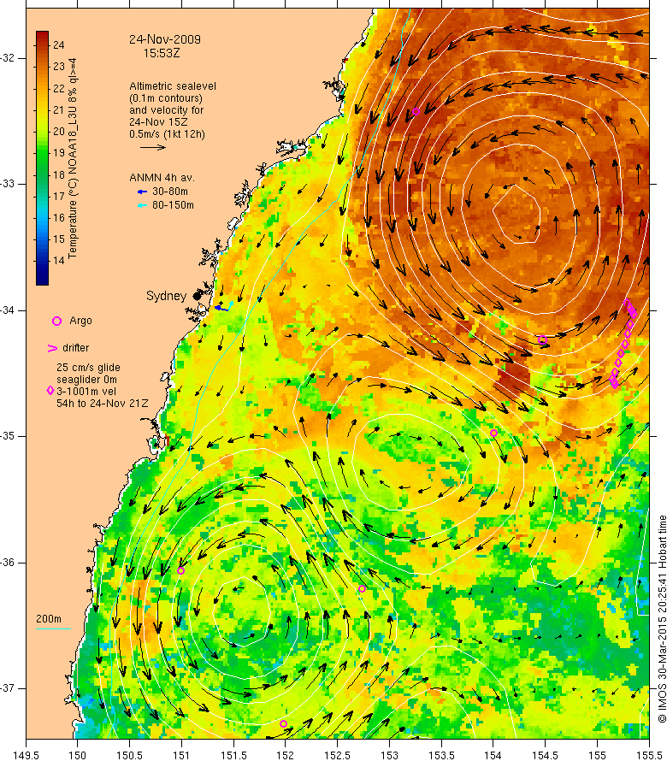Click the "0.5m/s (1kt 12h)" scale text

(167, 134)
